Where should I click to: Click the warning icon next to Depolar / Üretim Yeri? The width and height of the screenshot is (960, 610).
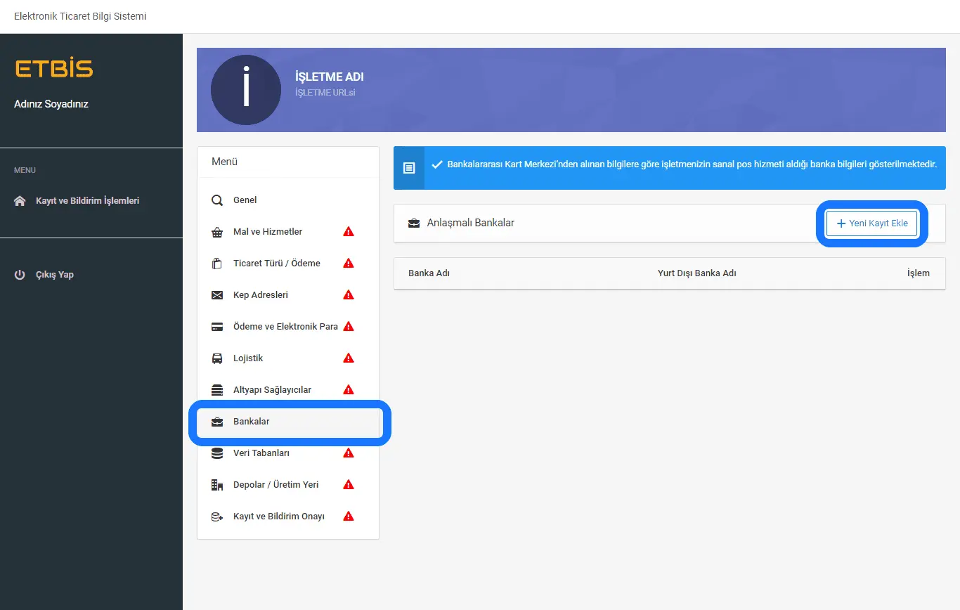click(348, 485)
